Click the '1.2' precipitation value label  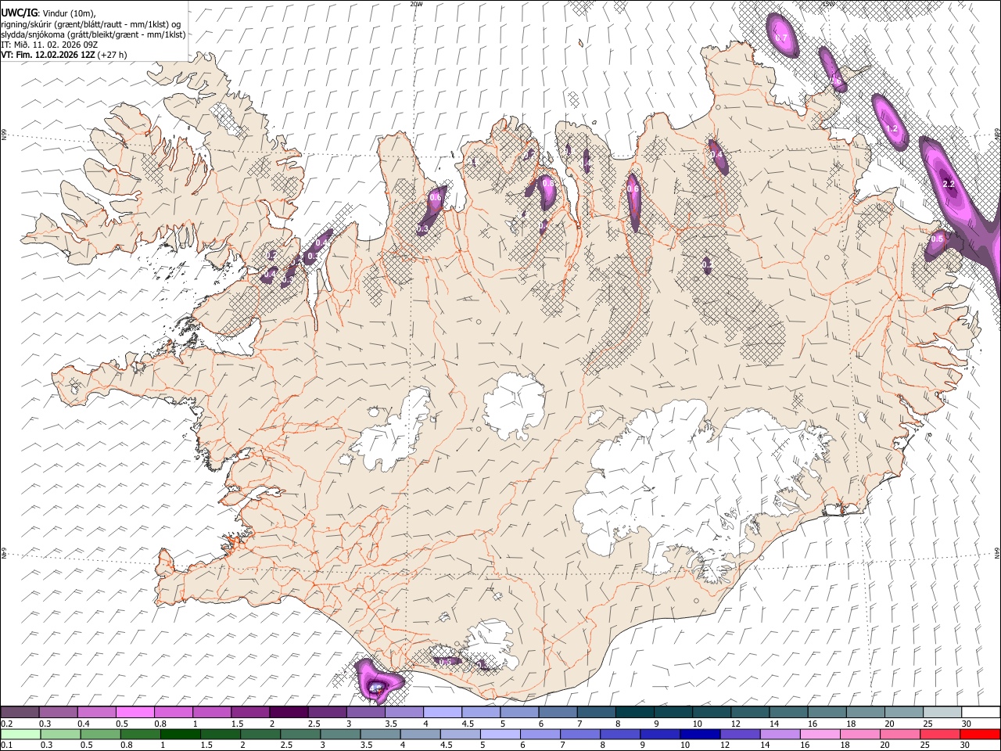point(891,129)
